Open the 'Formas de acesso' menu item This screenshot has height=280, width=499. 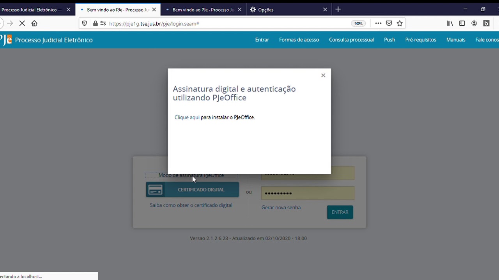[x=299, y=40]
